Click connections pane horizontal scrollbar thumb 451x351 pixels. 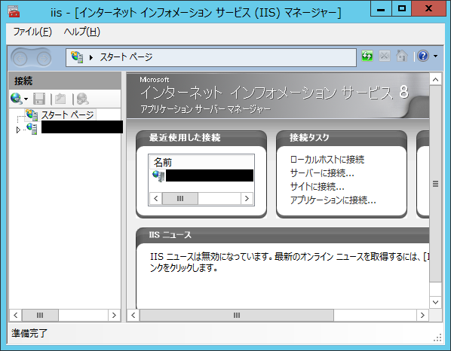click(40, 315)
